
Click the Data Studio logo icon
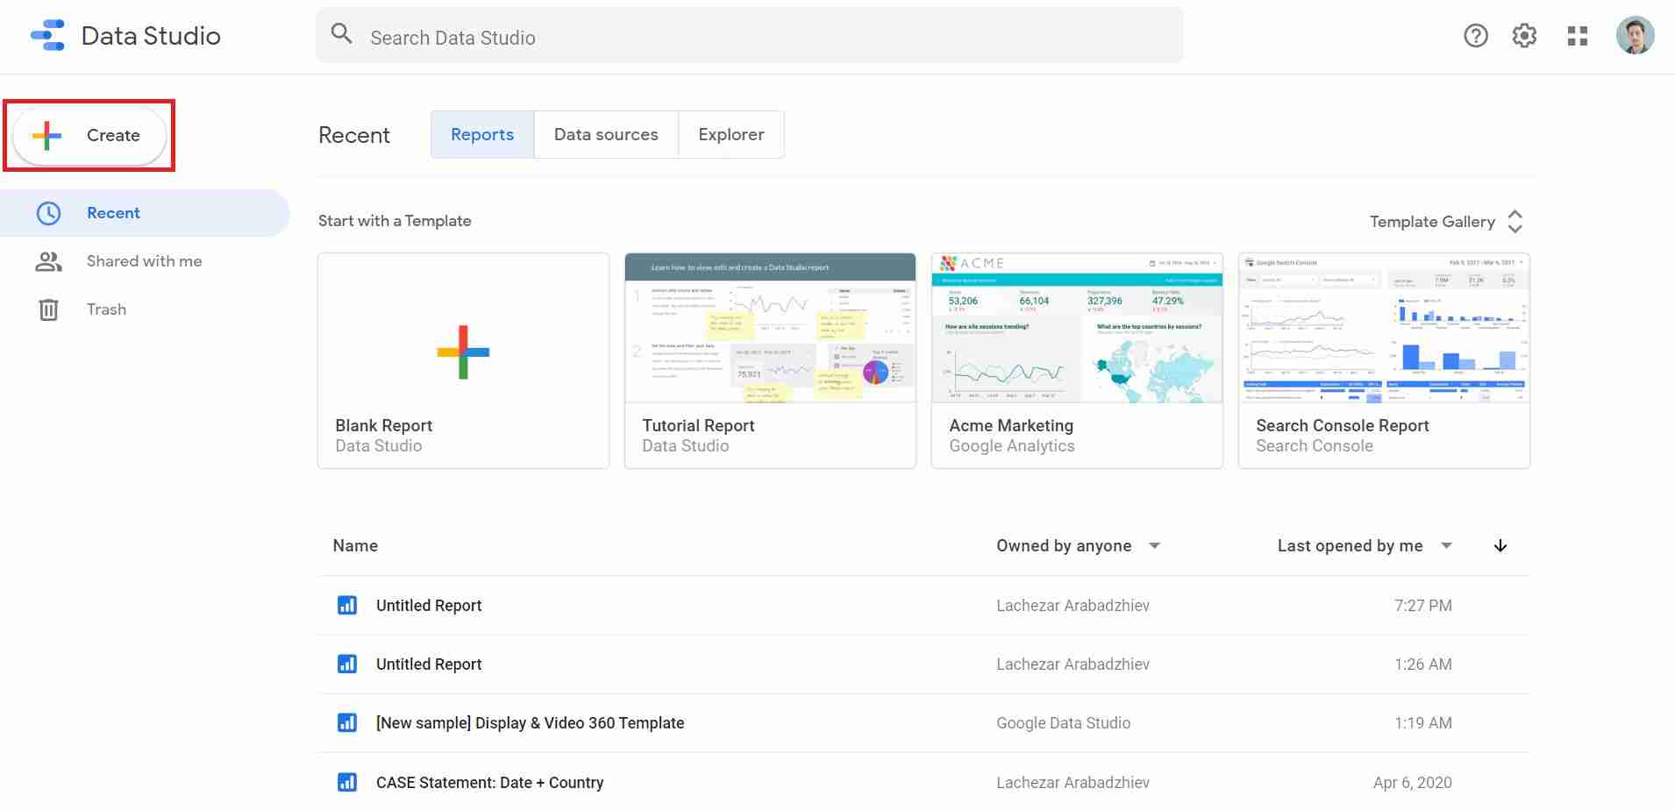pyautogui.click(x=47, y=36)
